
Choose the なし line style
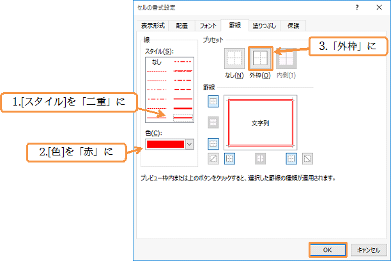[x=157, y=61]
